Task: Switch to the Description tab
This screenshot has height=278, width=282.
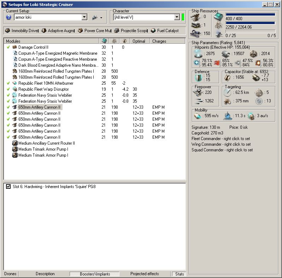Action: [45, 274]
